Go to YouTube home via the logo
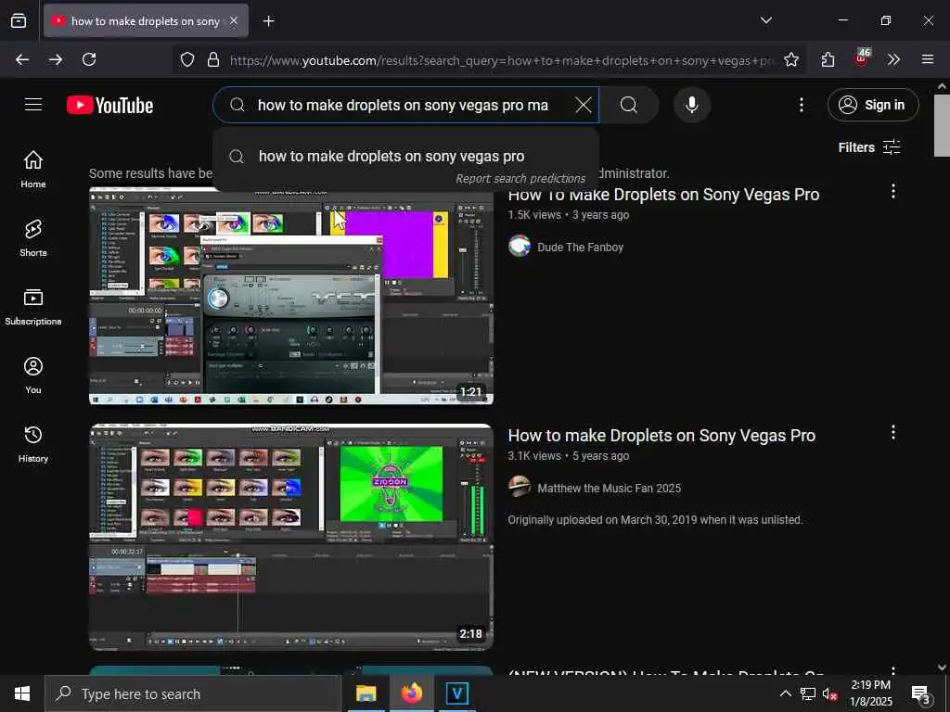The height and width of the screenshot is (712, 950). pos(110,106)
